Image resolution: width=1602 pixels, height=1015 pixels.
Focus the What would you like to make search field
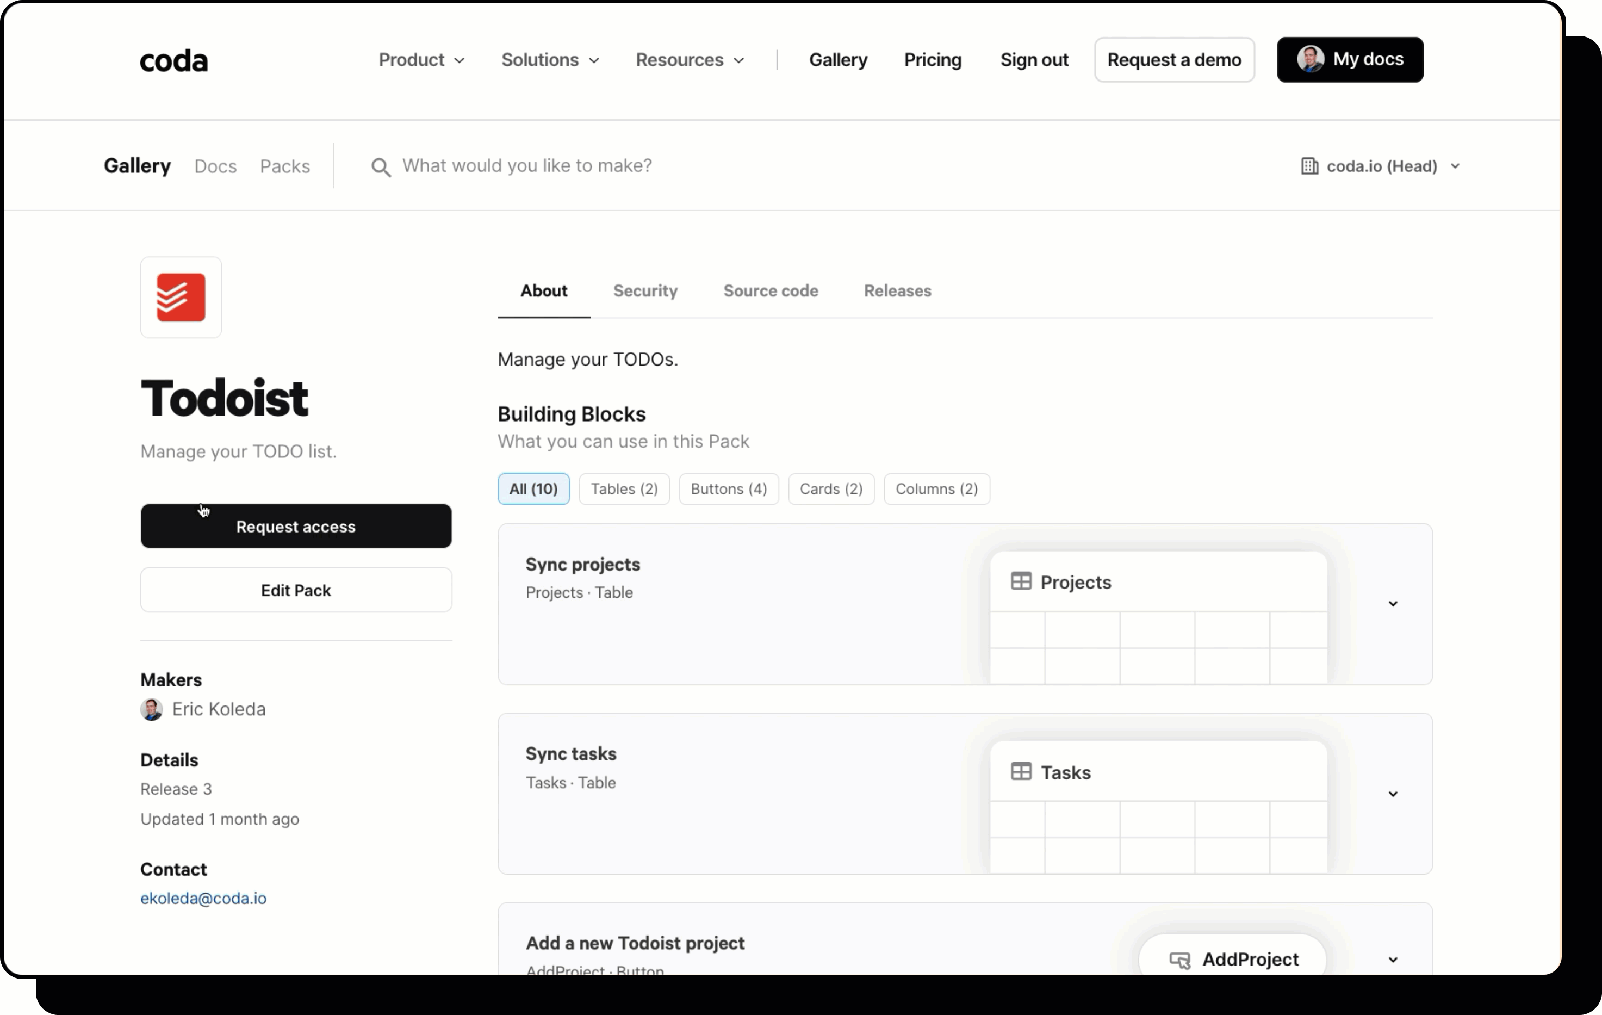click(x=527, y=166)
